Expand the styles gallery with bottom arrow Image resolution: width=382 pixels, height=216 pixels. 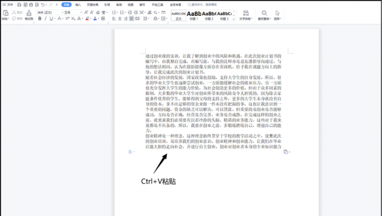[x=234, y=19]
